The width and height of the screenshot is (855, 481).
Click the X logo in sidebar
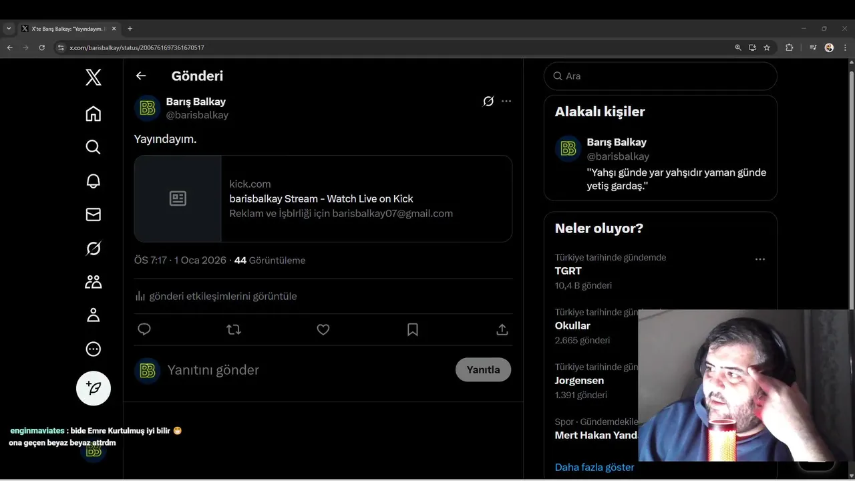click(94, 77)
